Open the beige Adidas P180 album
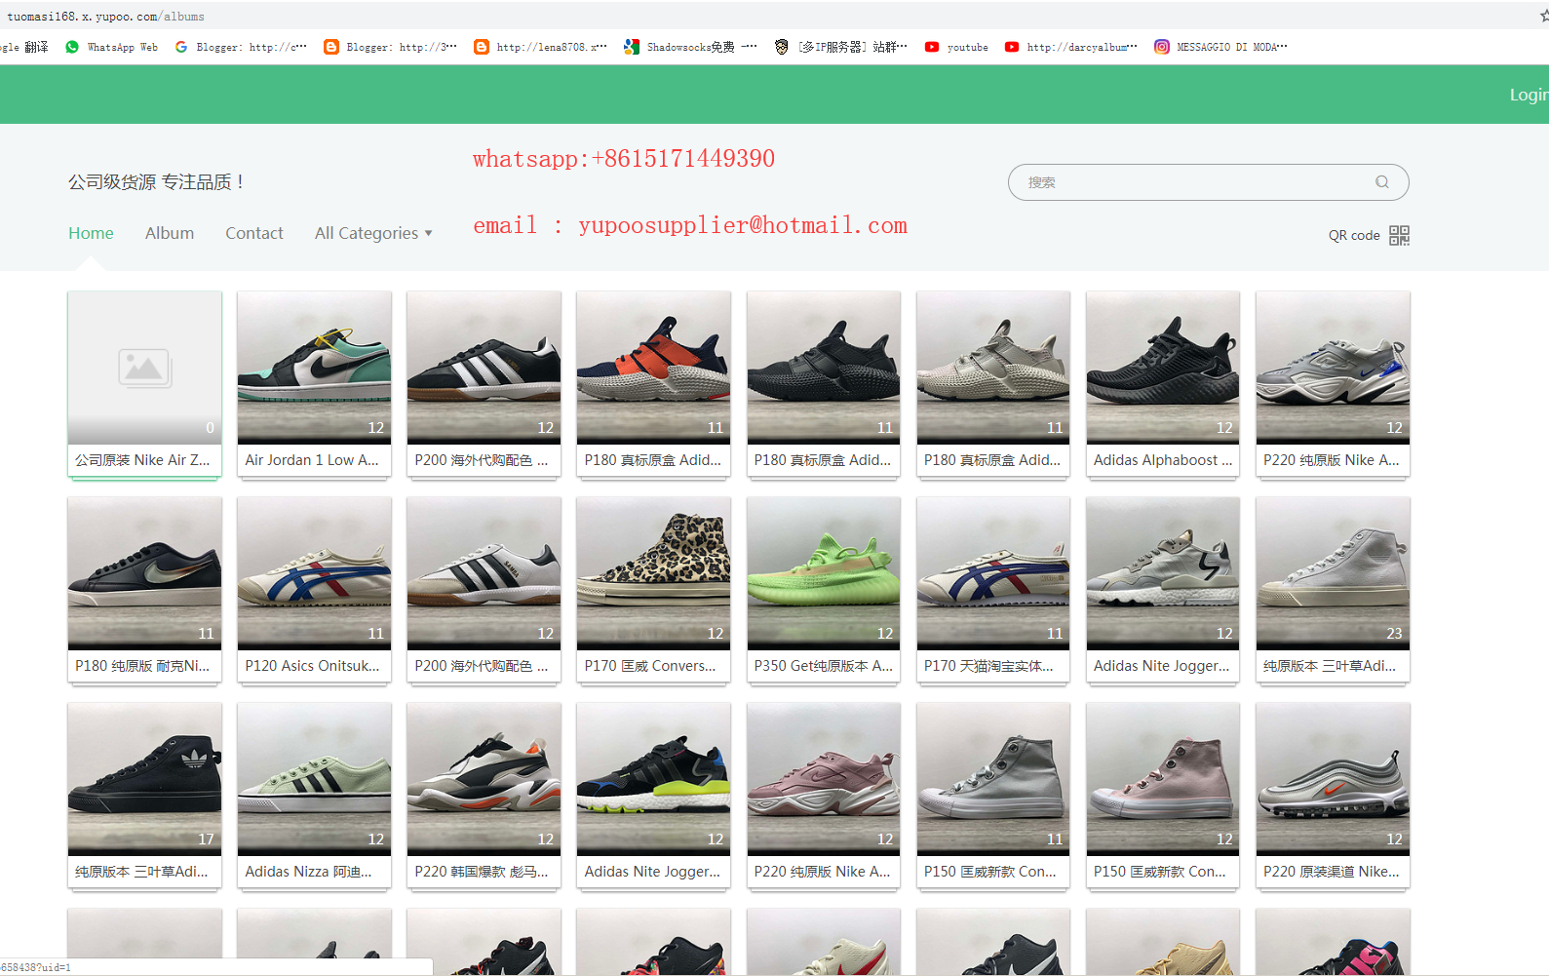Image resolution: width=1549 pixels, height=976 pixels. coord(993,384)
